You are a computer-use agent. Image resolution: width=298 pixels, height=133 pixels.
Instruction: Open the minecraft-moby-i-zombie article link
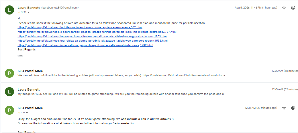(85, 45)
